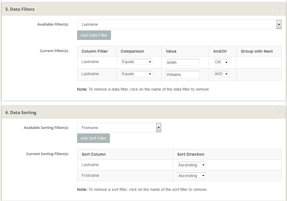Change Firstname sort direction dropdown

click(191, 176)
